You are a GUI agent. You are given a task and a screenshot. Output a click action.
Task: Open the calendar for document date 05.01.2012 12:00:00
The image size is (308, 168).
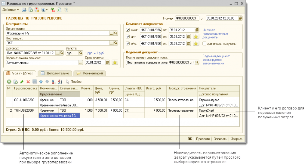pos(240,18)
